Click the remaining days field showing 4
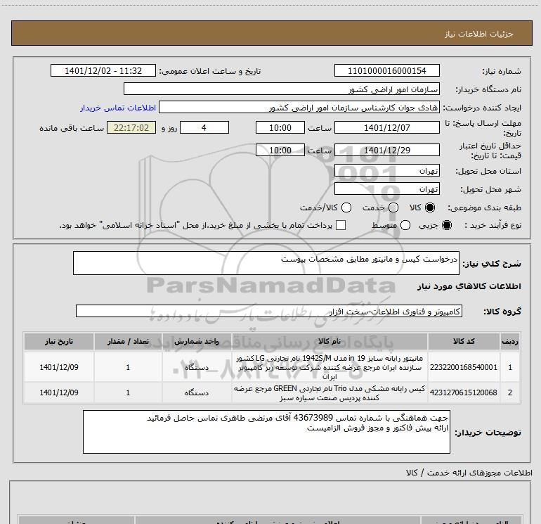 [x=204, y=127]
